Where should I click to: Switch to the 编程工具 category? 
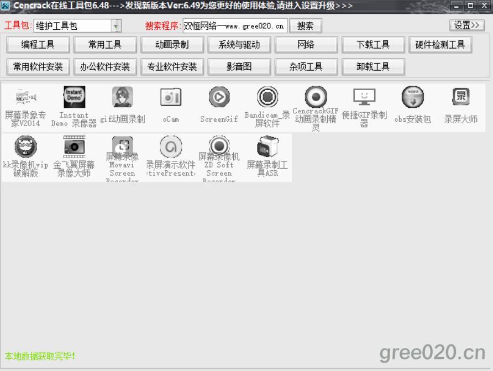click(38, 45)
